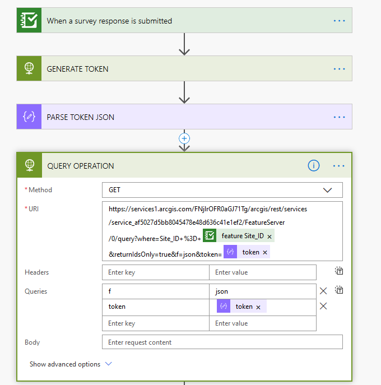Click the query key field containing token
Viewport: 381px width, 385px height.
tap(156, 307)
